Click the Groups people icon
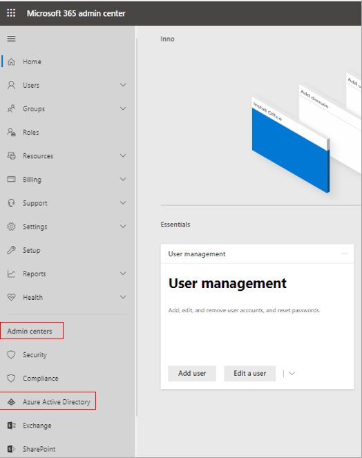This screenshot has height=458, width=362. [x=11, y=108]
